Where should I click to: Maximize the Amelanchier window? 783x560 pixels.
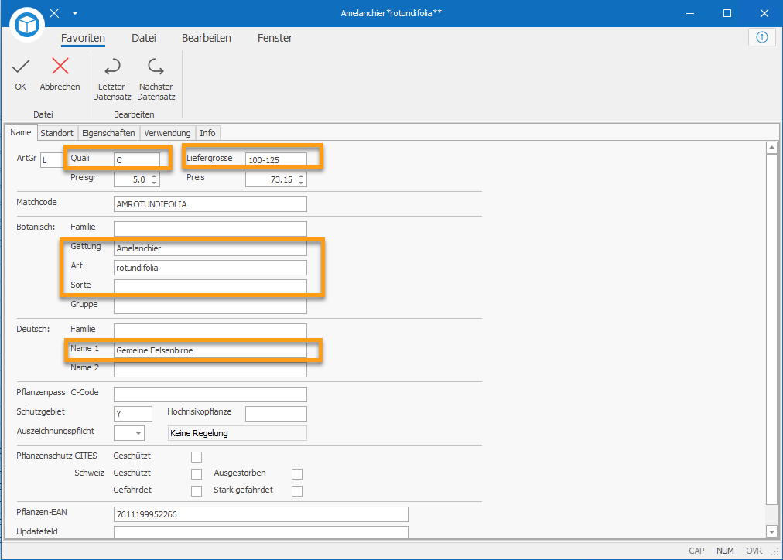(727, 13)
